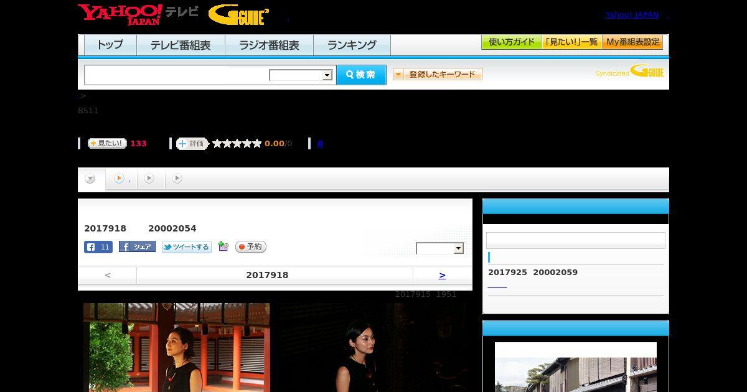Open the 使い方ガイド button
The height and width of the screenshot is (392, 747).
click(512, 42)
